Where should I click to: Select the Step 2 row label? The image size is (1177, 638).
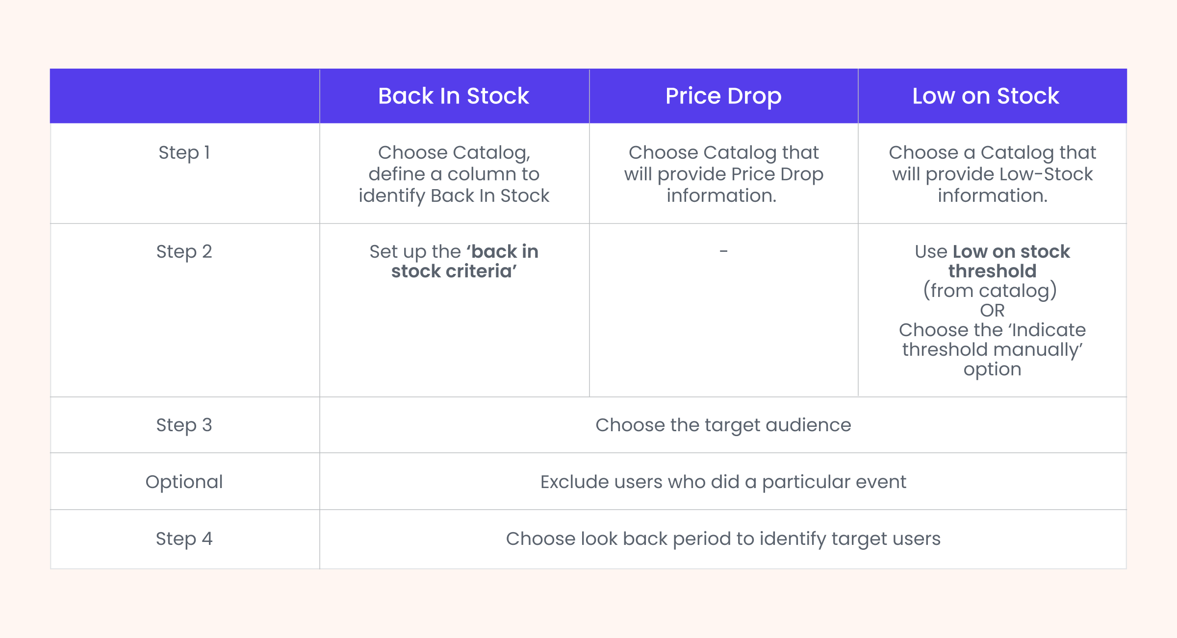tap(184, 251)
